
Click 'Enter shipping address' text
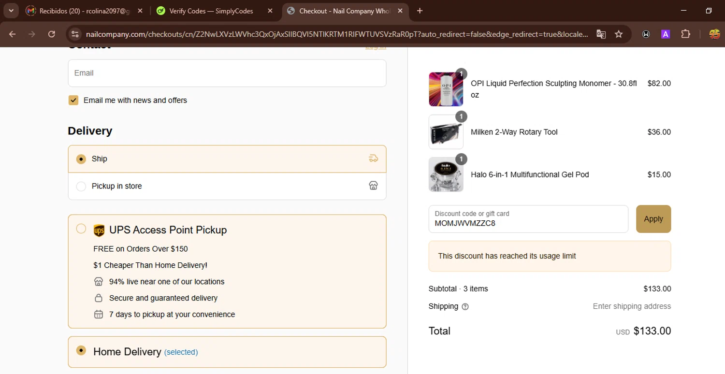pos(632,306)
